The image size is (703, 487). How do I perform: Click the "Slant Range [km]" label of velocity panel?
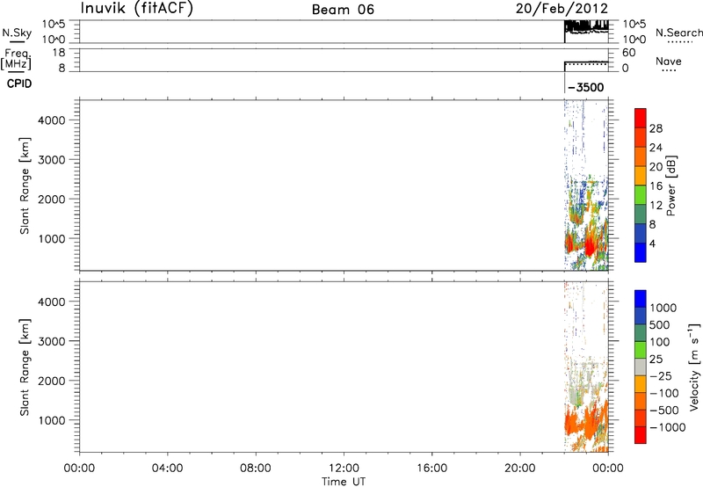(25, 367)
